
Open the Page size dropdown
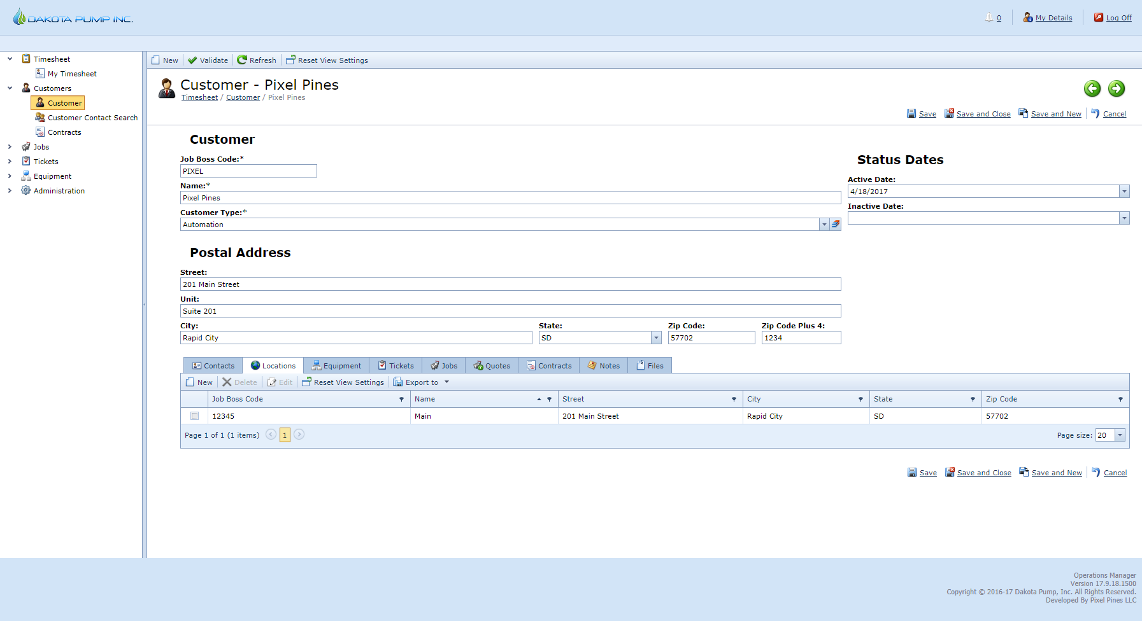click(1120, 435)
